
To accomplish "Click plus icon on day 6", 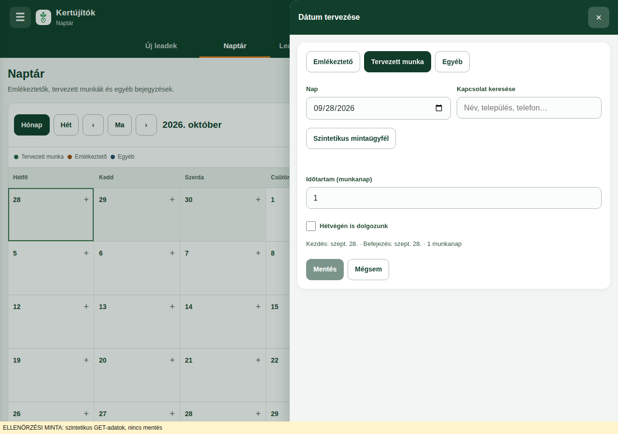I will (172, 253).
